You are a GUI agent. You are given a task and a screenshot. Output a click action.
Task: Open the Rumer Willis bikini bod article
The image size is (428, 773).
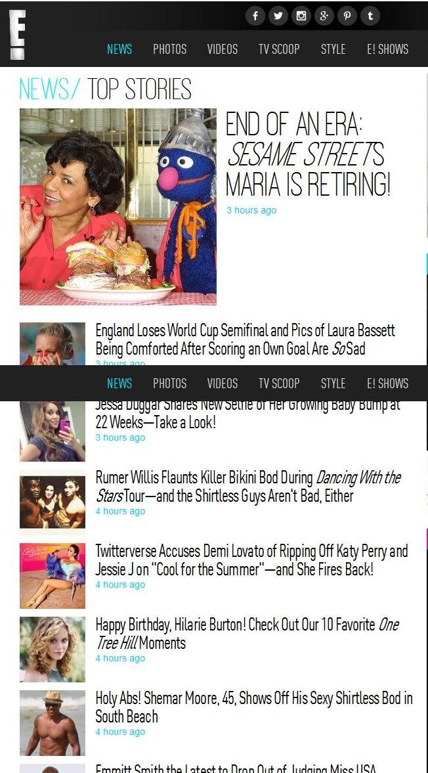click(248, 487)
